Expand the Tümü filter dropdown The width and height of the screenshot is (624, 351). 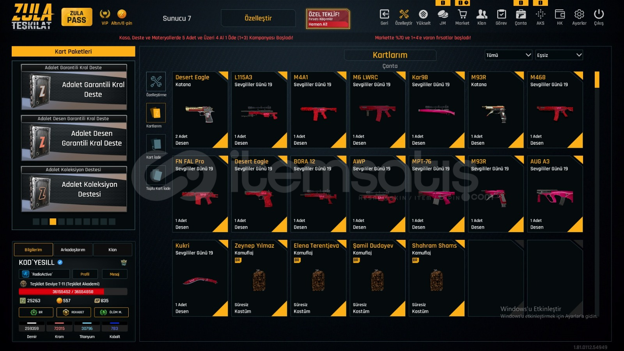[508, 55]
